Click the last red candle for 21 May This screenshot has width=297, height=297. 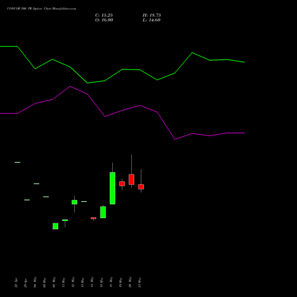pos(141,187)
